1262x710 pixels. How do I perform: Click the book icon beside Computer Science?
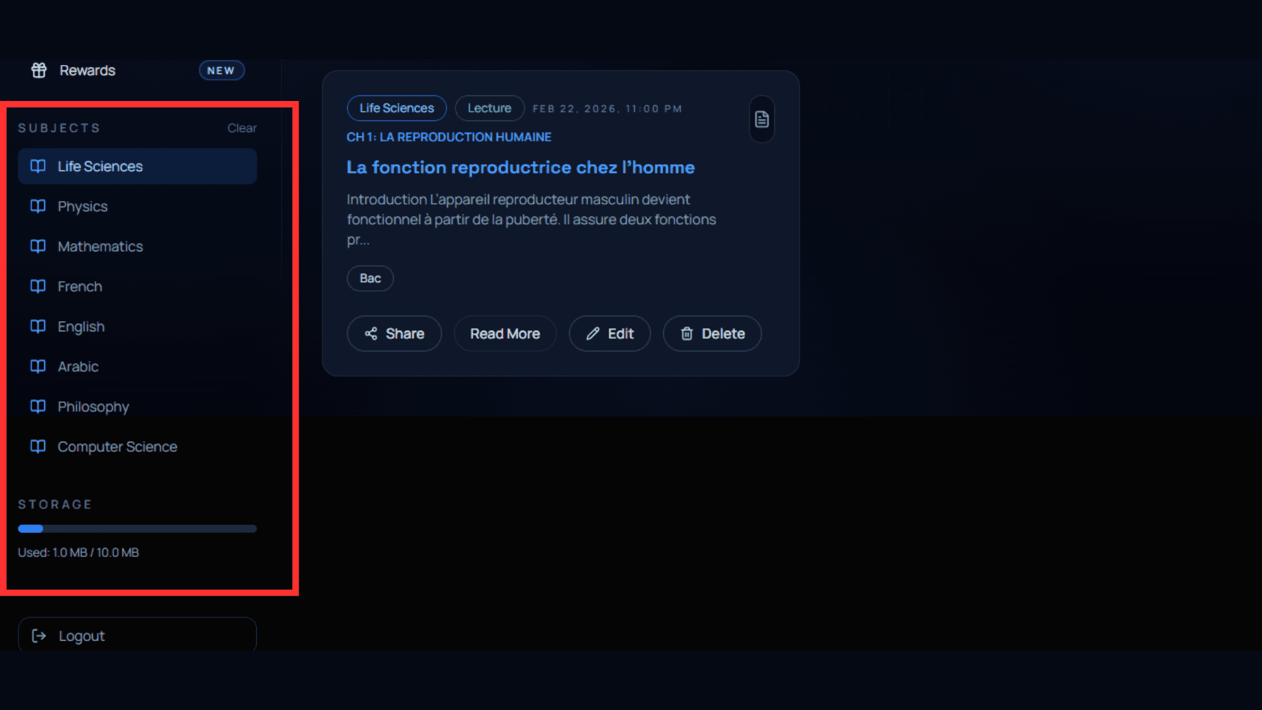click(38, 447)
